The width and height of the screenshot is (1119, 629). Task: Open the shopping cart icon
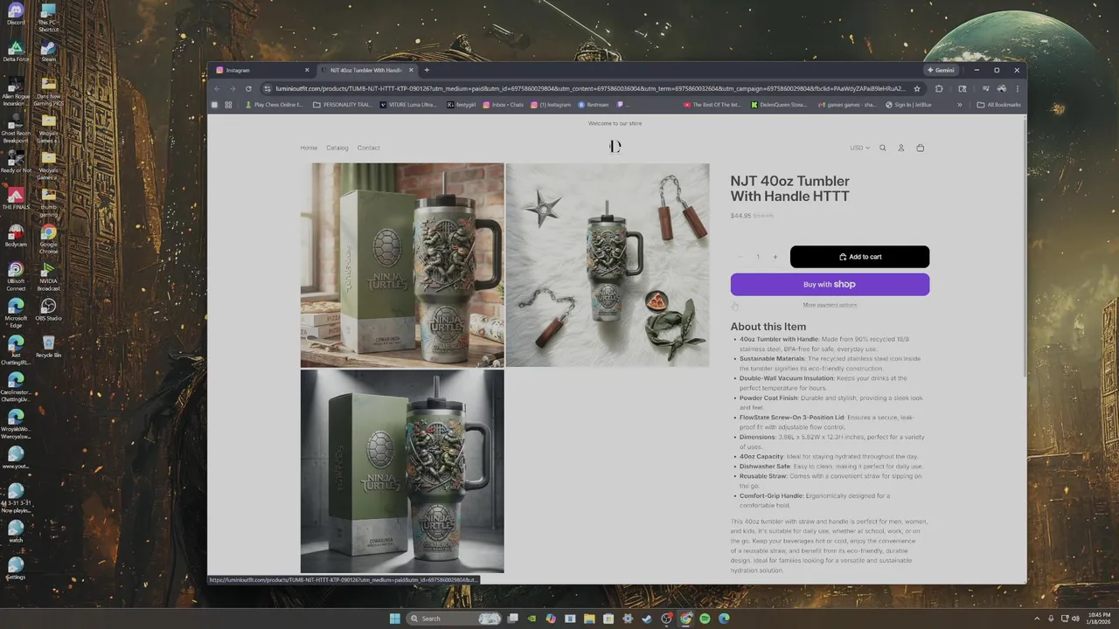coord(920,148)
